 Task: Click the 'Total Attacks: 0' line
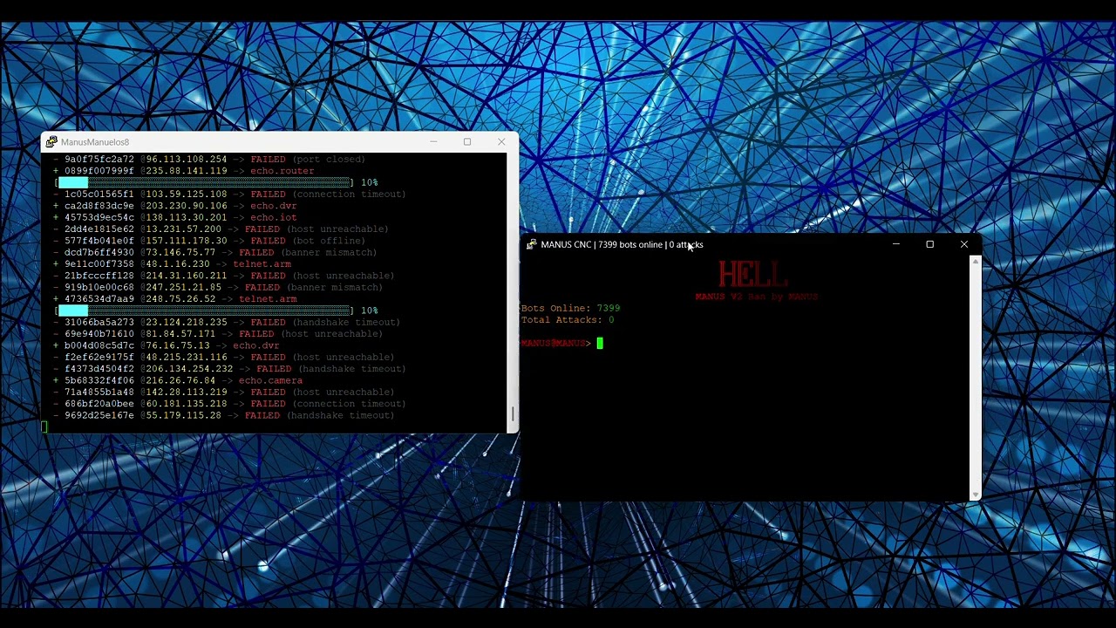click(x=568, y=320)
